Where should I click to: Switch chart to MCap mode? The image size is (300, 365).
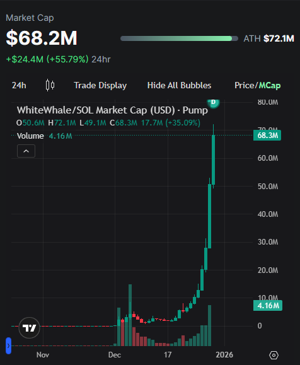tap(270, 86)
